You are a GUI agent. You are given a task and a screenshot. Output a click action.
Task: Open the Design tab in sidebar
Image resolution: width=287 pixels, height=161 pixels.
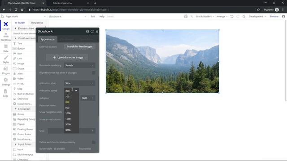coord(6,26)
